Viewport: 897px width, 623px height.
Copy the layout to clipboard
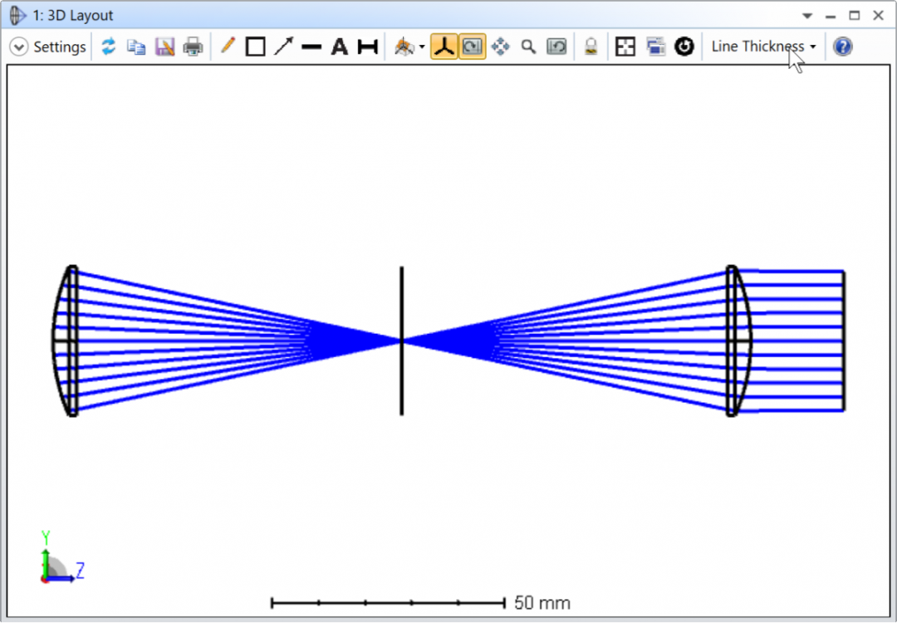(x=136, y=47)
